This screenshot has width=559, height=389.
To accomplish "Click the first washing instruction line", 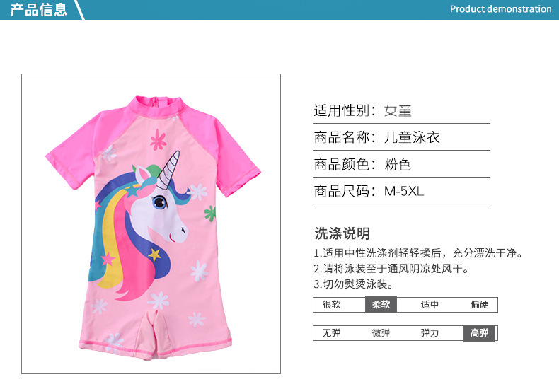I will coord(418,253).
